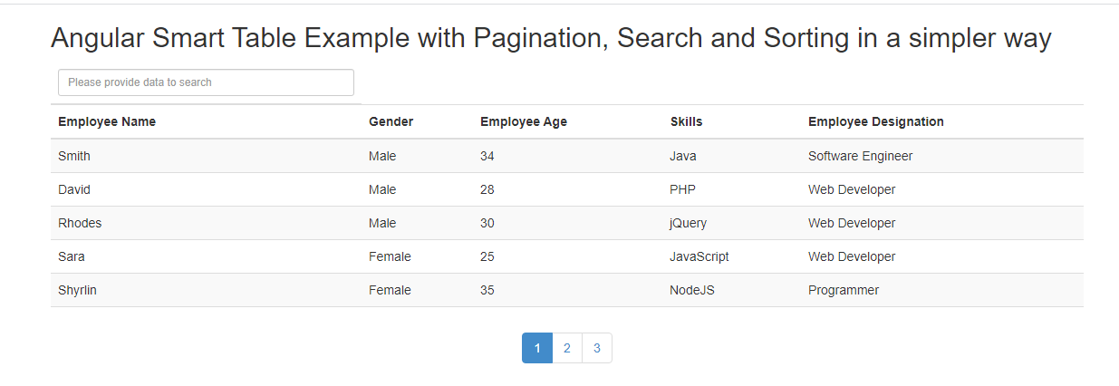
Task: Sort by Employee Designation column header
Action: [x=876, y=121]
